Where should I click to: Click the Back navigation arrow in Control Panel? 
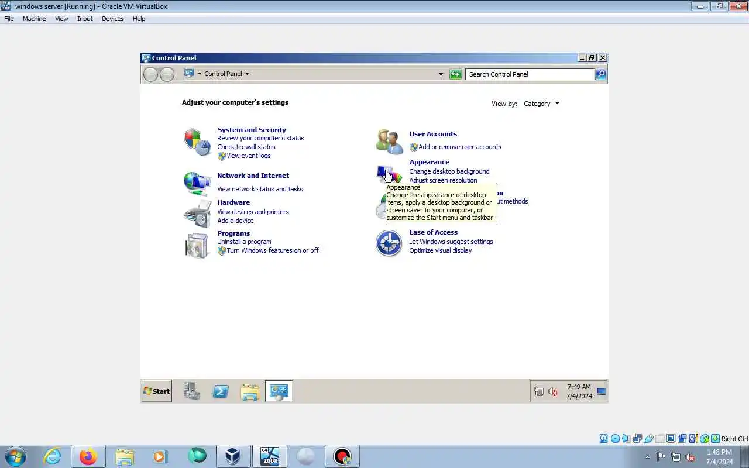tap(150, 74)
